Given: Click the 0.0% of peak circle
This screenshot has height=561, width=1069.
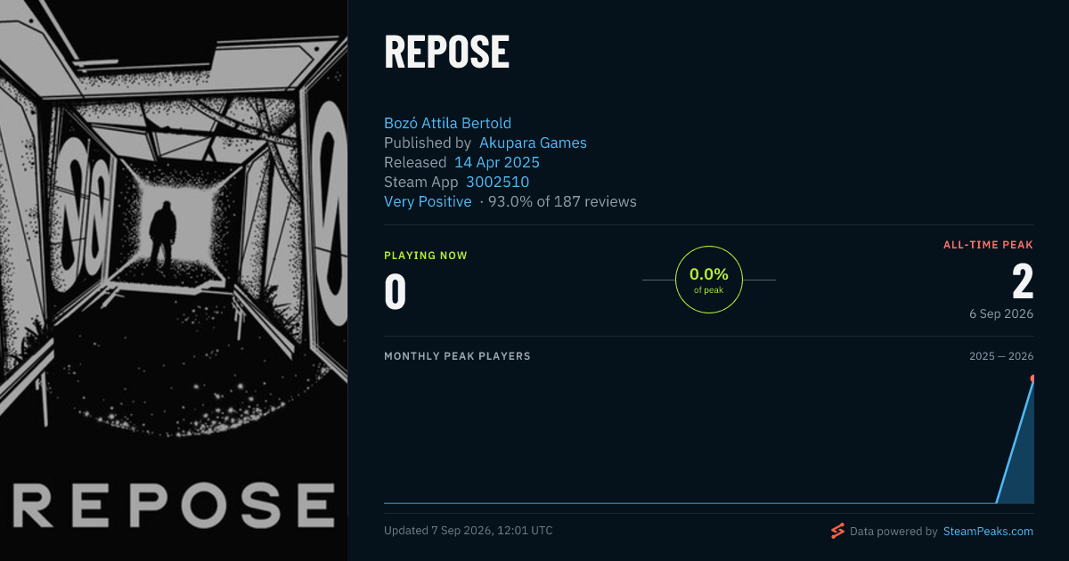Looking at the screenshot, I should (709, 280).
